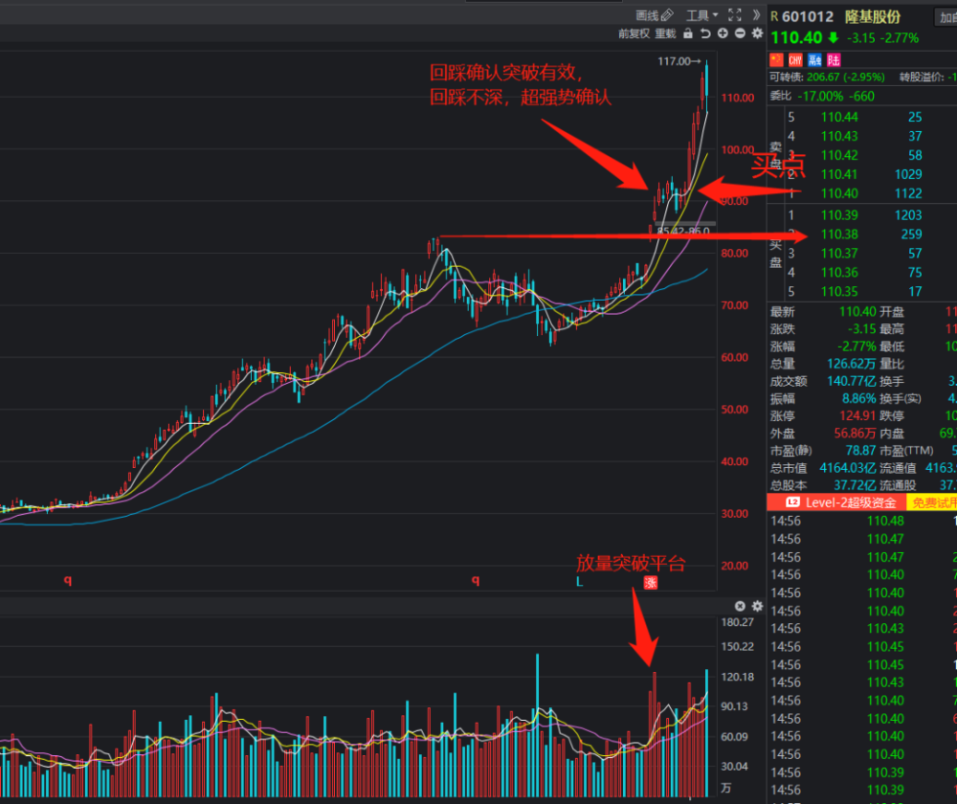This screenshot has width=957, height=804.
Task: Close the volume indicator panel
Action: [x=740, y=606]
